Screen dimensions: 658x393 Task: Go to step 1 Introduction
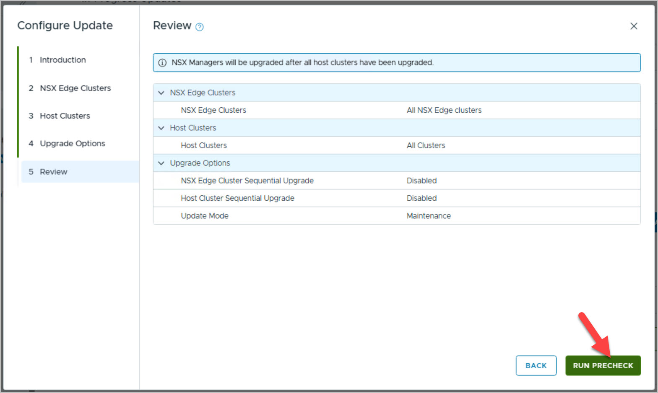62,60
